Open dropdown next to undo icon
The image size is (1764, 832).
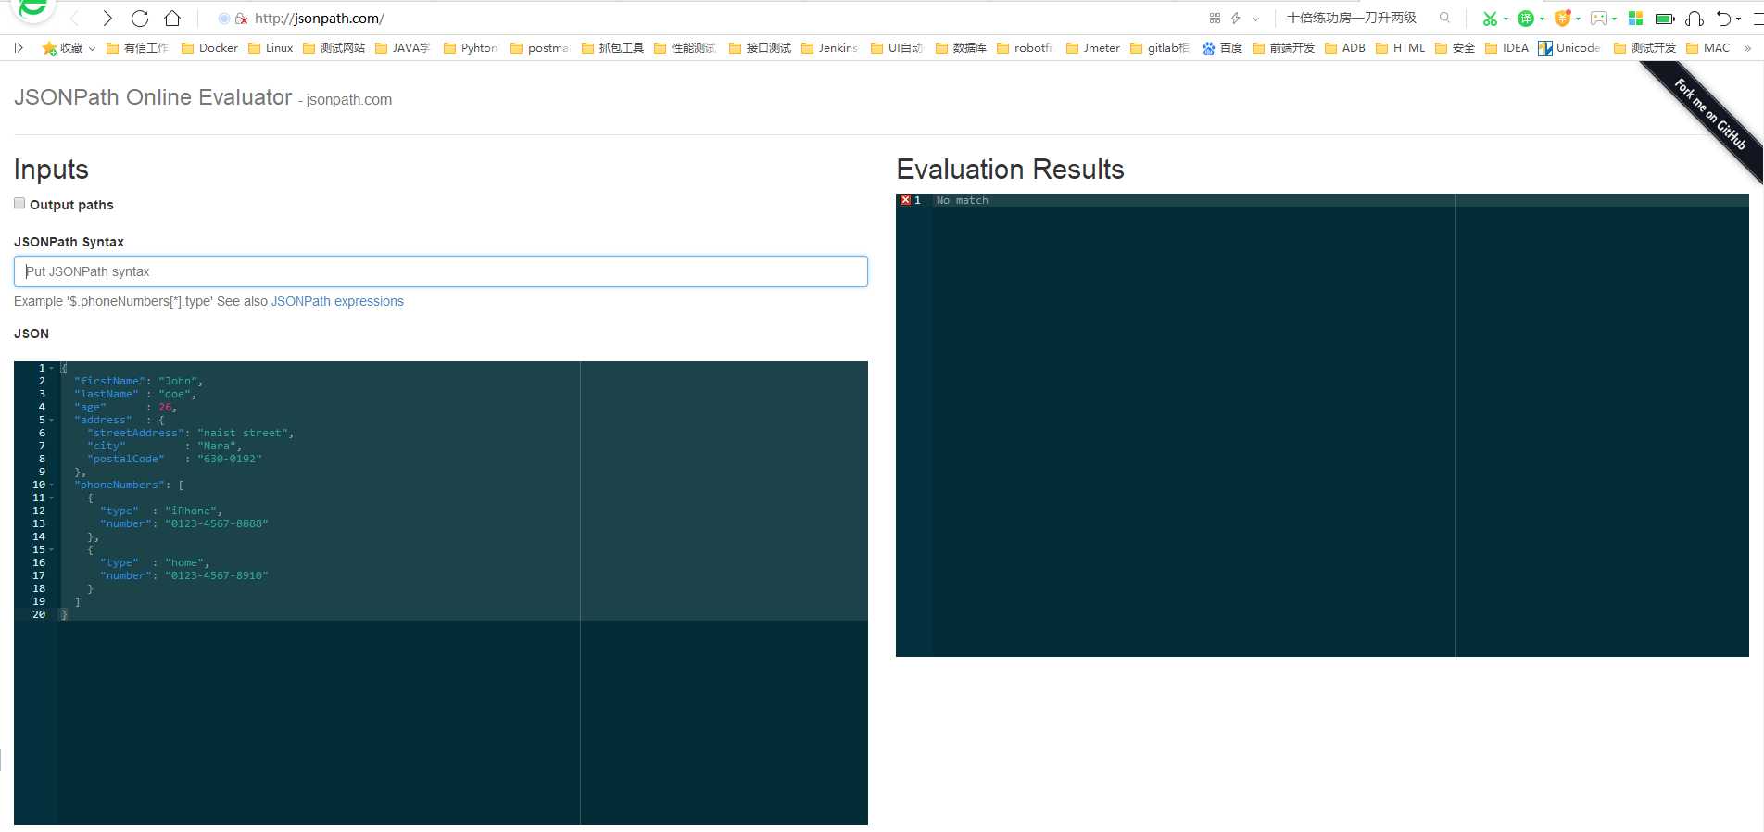[x=1739, y=19]
